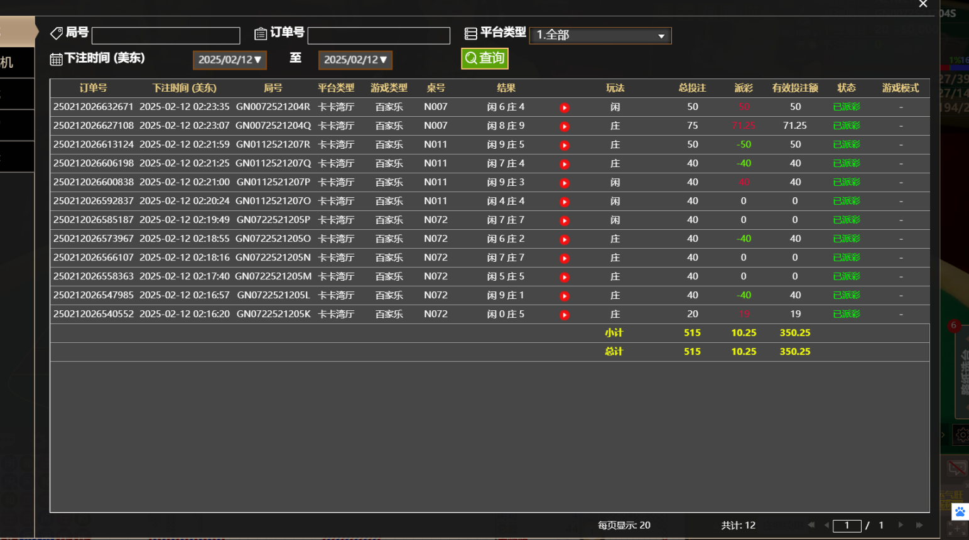Screen dimensions: 969x540
Task: Go to next page with the right arrow
Action: pos(901,525)
